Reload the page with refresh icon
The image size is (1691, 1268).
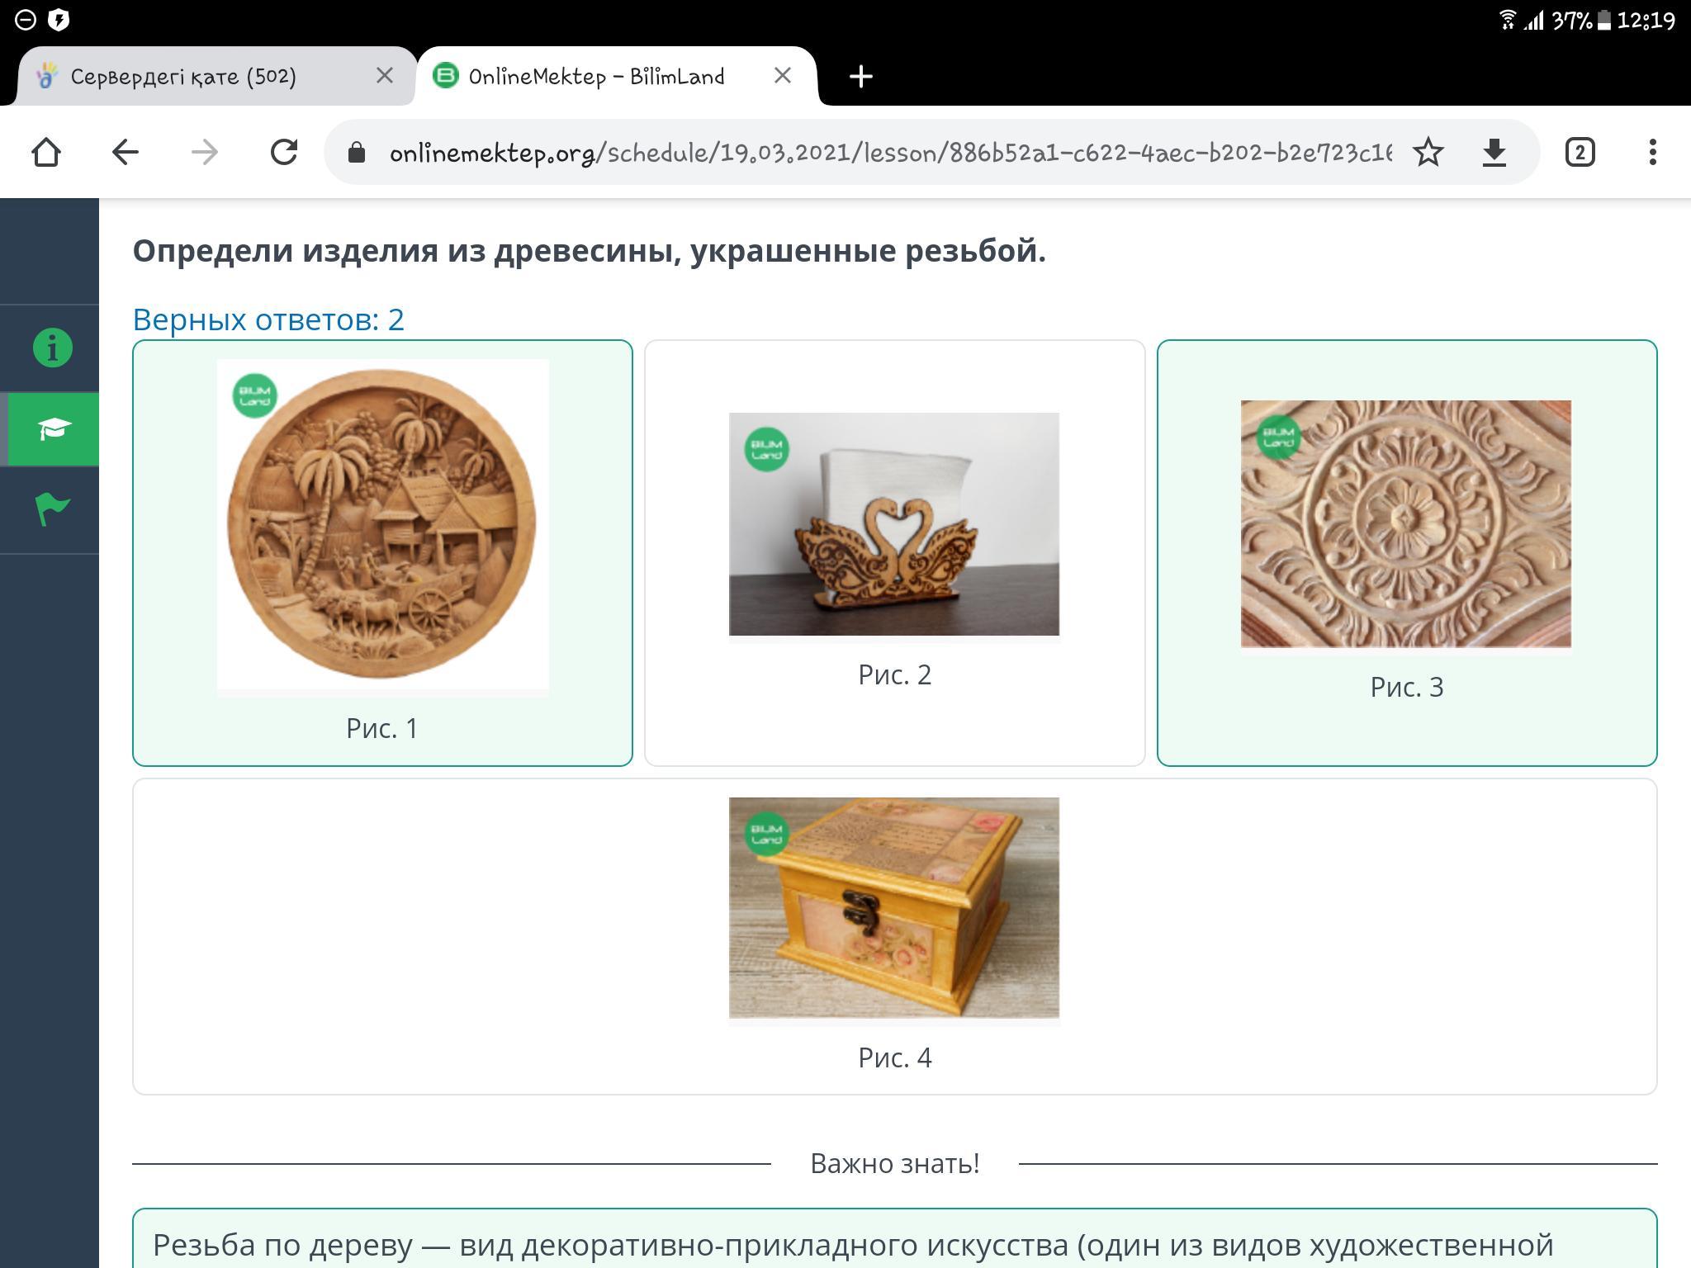[x=283, y=153]
